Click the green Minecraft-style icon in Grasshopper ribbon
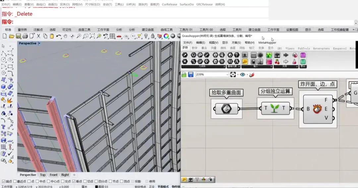 coord(269,55)
